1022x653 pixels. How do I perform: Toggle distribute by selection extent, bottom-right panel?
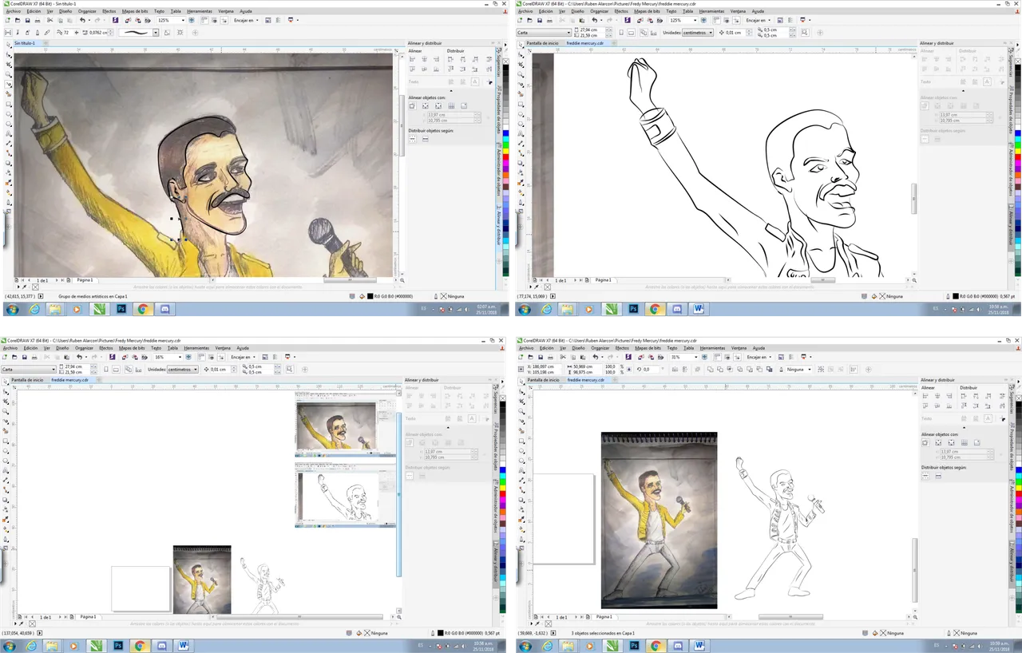coord(926,476)
